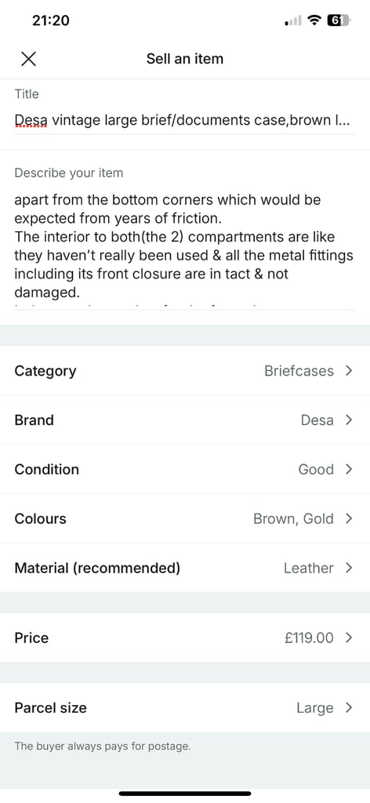The height and width of the screenshot is (803, 370).
Task: Tap the Brown, Gold colours value
Action: pyautogui.click(x=293, y=519)
